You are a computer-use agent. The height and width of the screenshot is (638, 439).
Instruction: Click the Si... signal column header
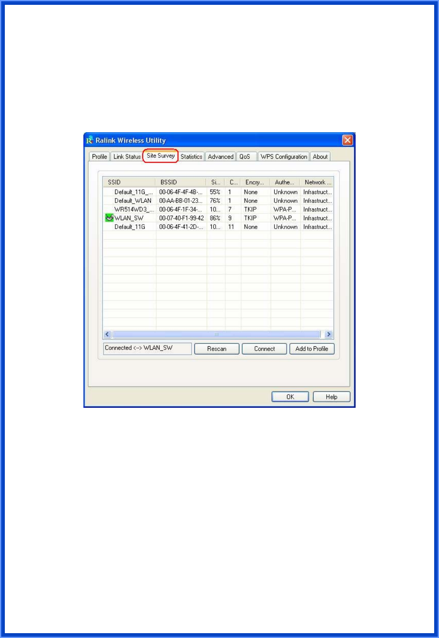(x=216, y=182)
